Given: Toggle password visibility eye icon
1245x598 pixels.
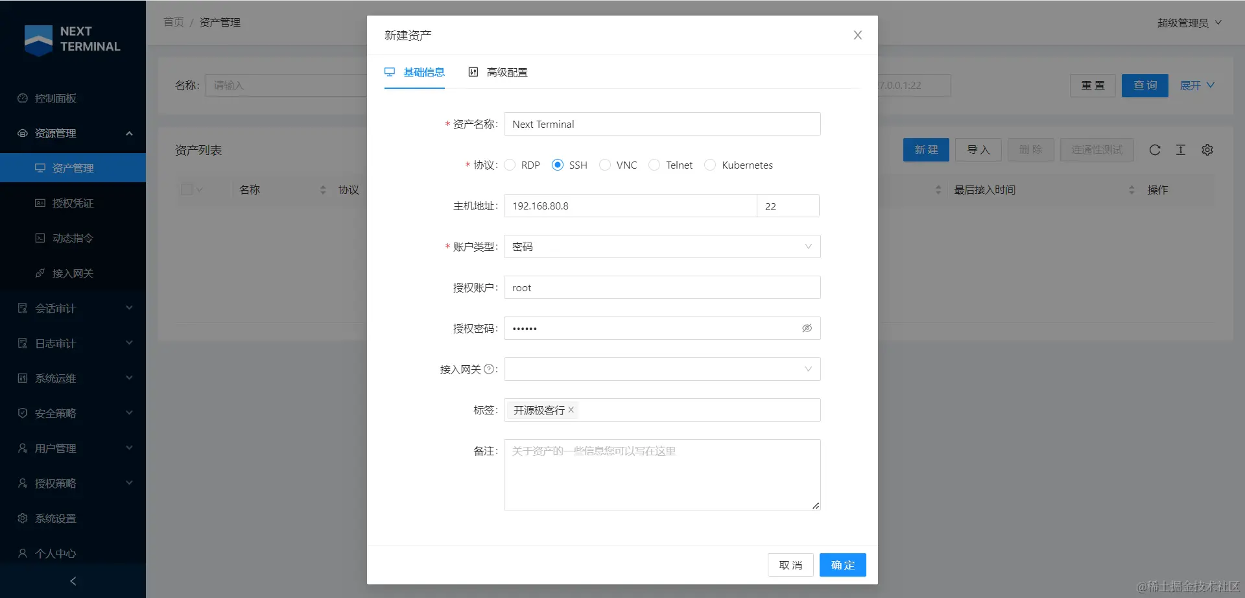Looking at the screenshot, I should [807, 328].
